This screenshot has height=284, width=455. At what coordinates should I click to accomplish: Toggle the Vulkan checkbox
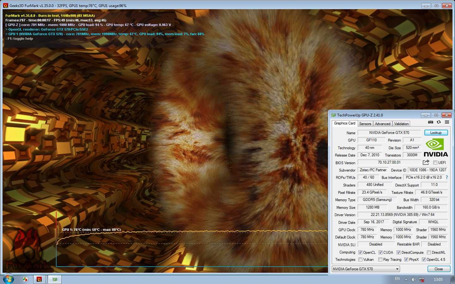tap(360, 260)
